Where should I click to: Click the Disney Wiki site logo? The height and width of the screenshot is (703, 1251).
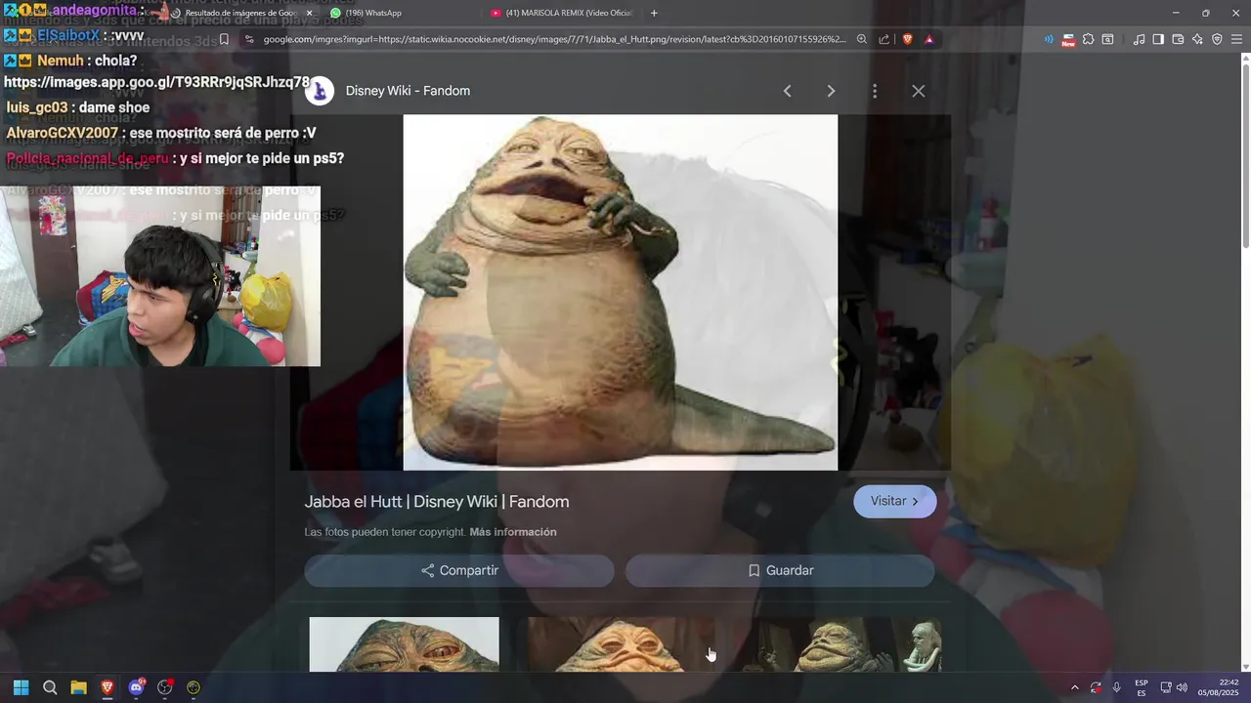(x=320, y=91)
